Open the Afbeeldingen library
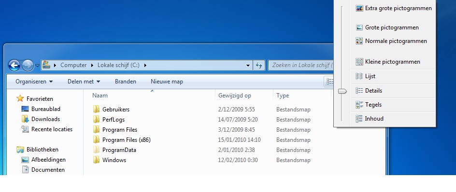Viewport: 456px width, 192px height. tap(48, 160)
